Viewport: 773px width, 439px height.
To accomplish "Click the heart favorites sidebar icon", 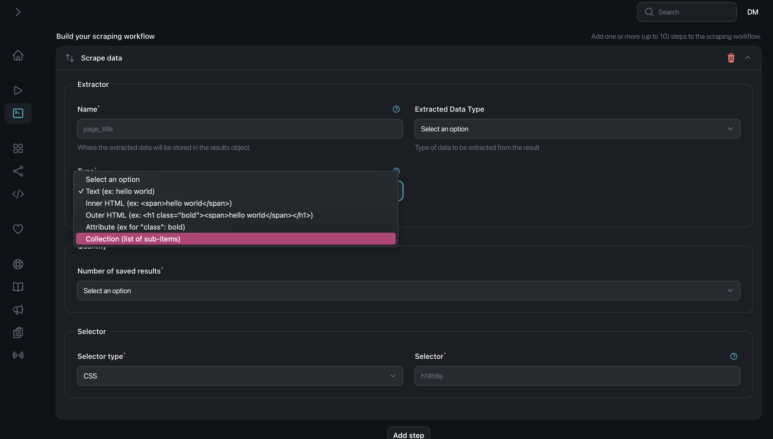I will 18,229.
